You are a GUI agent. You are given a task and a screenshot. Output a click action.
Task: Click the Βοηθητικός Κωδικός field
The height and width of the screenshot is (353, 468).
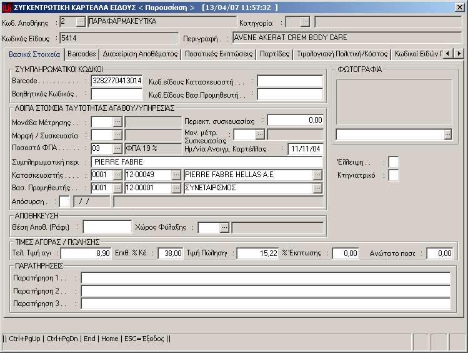[x=117, y=94]
